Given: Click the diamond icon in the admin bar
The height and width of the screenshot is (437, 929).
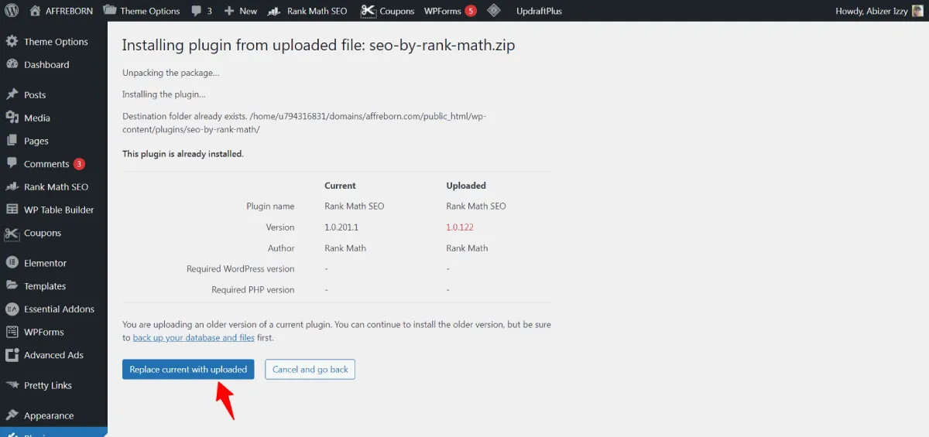Looking at the screenshot, I should 494,11.
